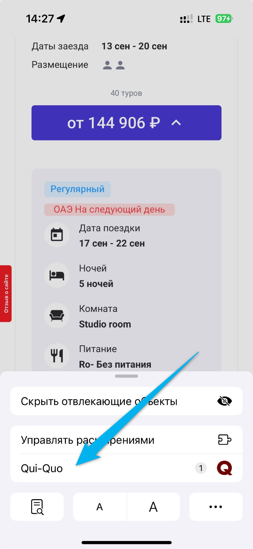The image size is (253, 549).
Task: Open the page search reader icon
Action: [37, 507]
